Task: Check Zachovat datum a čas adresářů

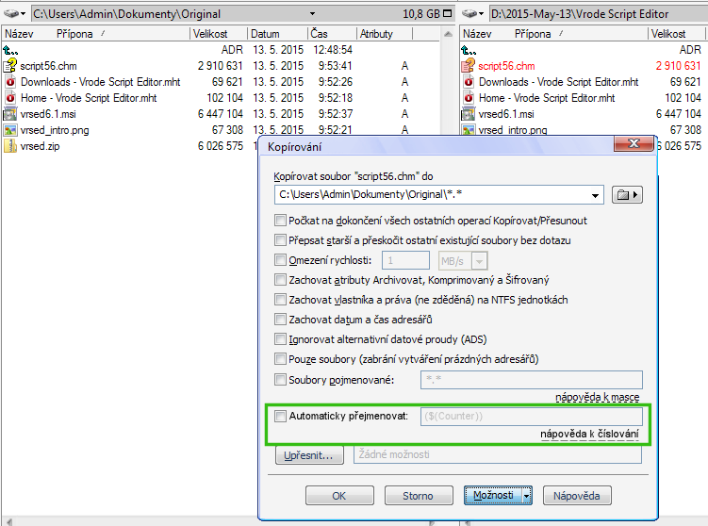Action: tap(280, 320)
